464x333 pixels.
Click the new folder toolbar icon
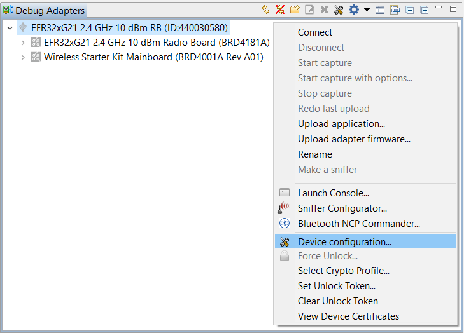[295, 10]
